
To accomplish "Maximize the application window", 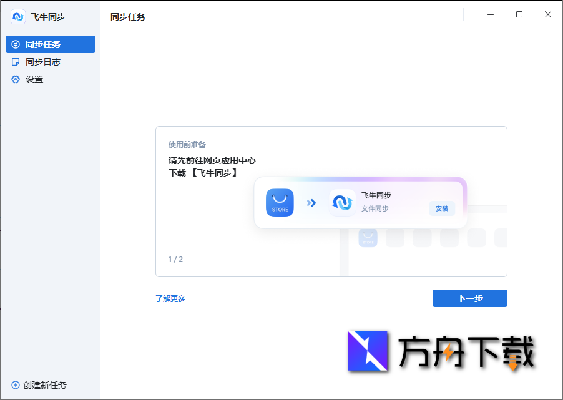I will pos(519,14).
